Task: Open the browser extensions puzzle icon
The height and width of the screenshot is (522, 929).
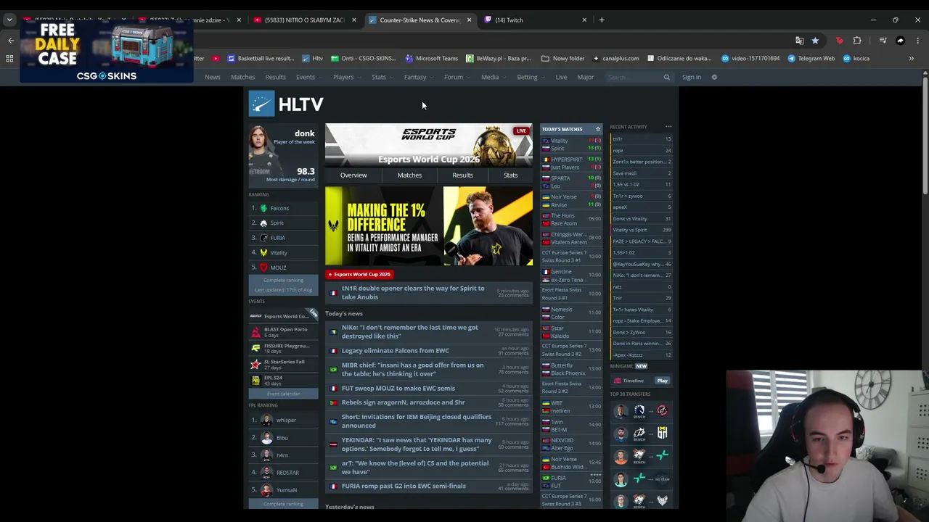Action: pos(857,41)
